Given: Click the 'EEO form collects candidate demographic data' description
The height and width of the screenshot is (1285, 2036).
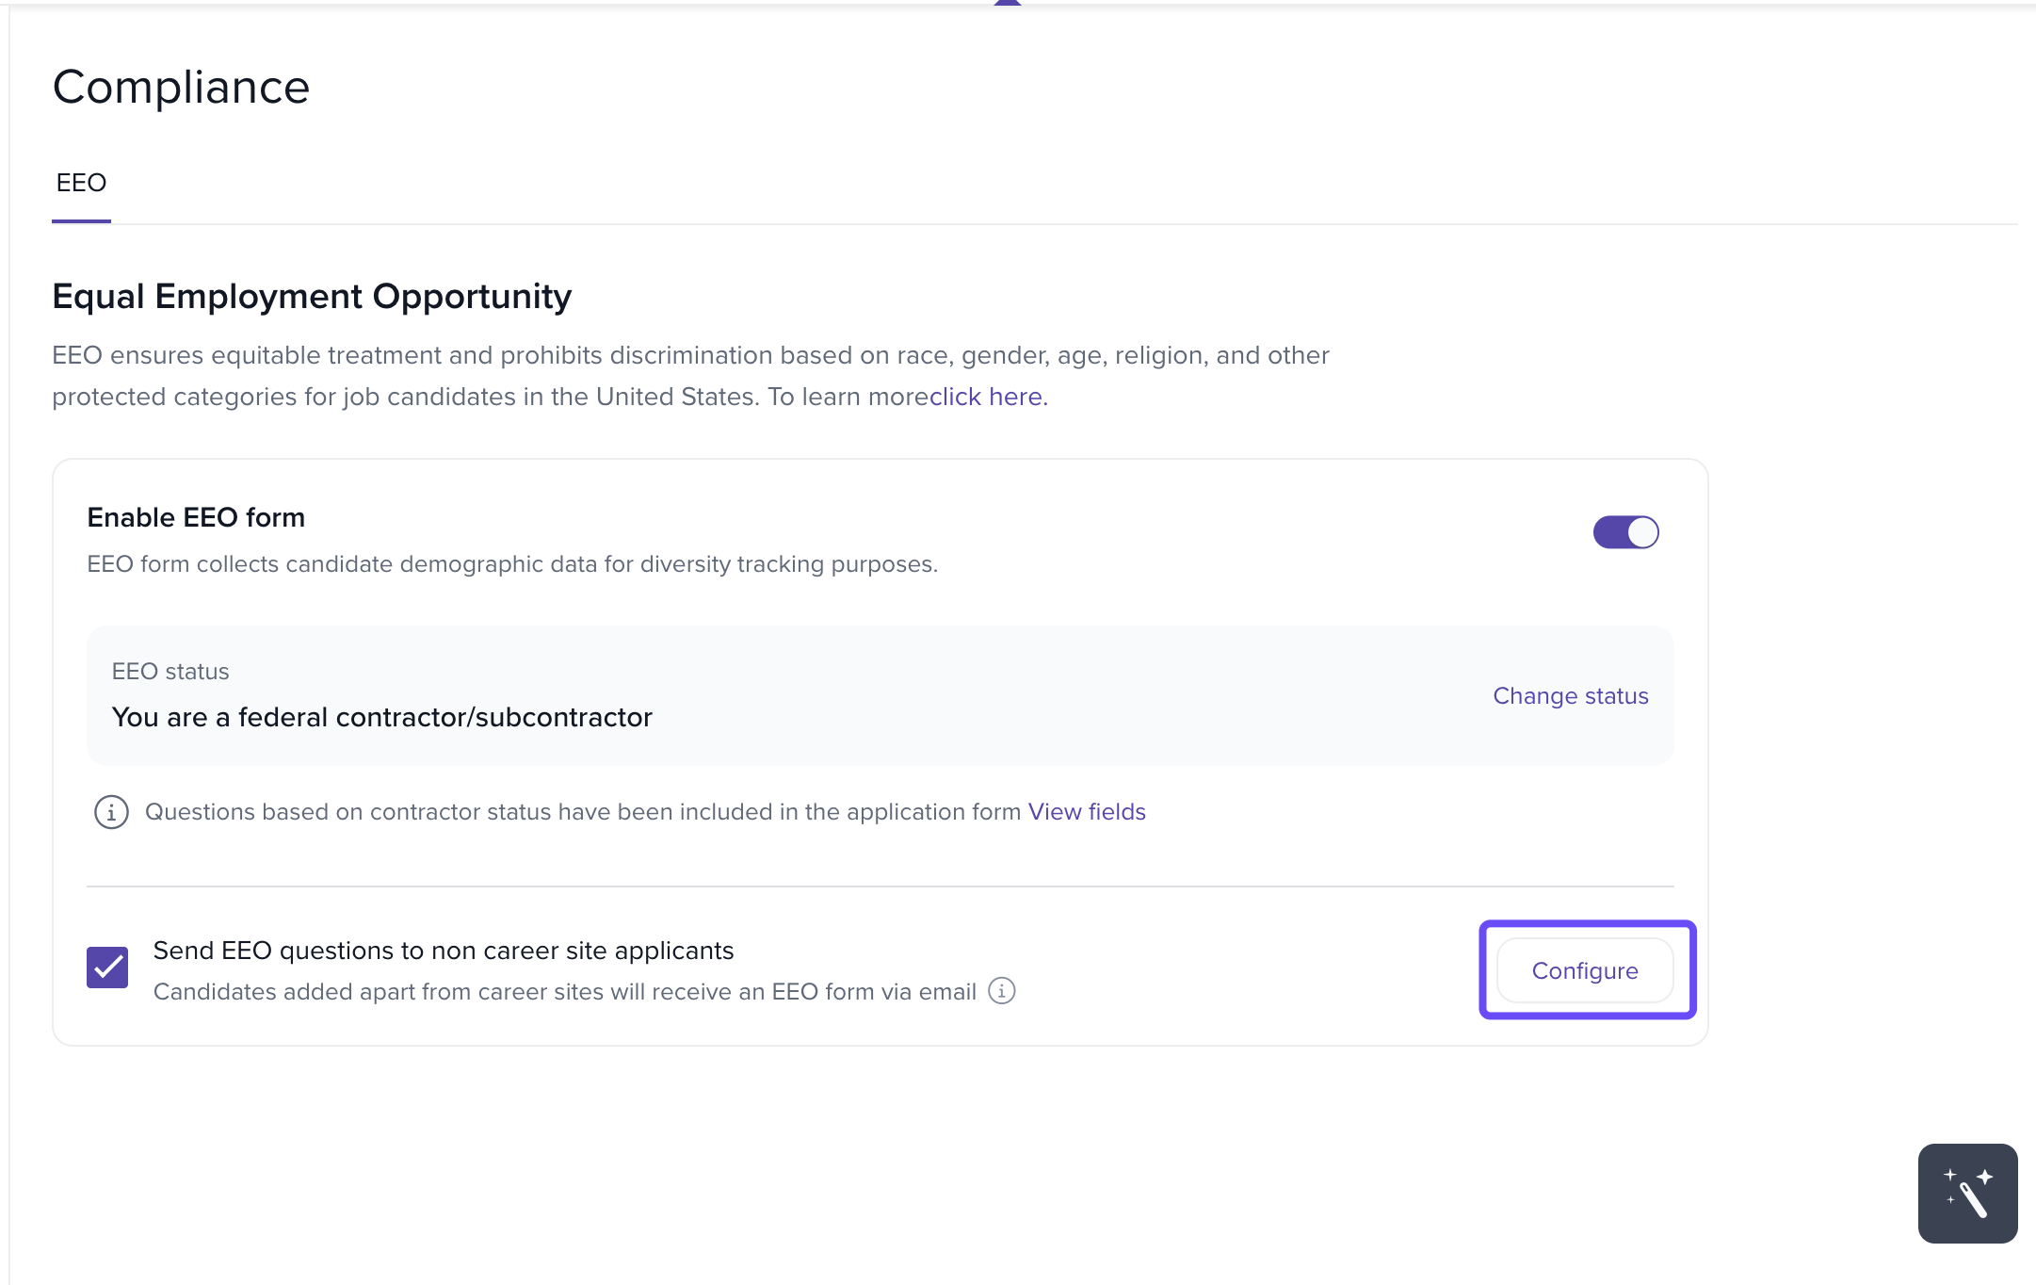Looking at the screenshot, I should (511, 563).
